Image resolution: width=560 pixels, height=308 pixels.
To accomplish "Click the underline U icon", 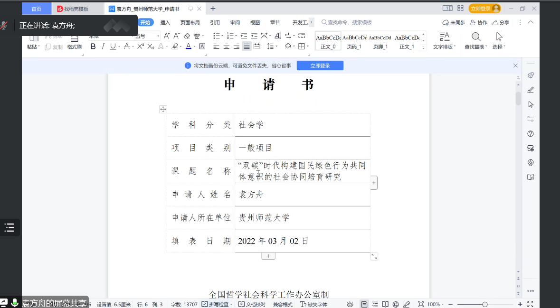I will point(113,47).
